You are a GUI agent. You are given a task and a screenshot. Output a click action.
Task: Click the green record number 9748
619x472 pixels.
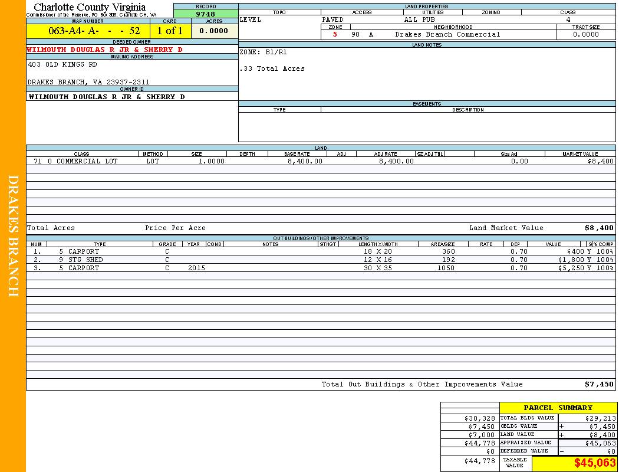pos(206,14)
